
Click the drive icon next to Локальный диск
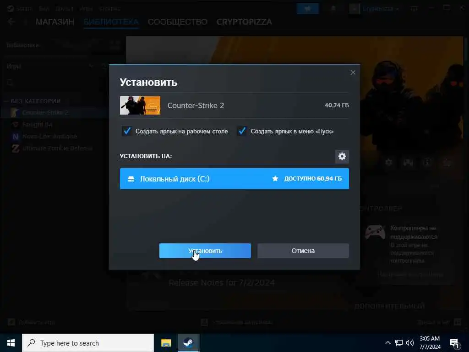click(131, 179)
